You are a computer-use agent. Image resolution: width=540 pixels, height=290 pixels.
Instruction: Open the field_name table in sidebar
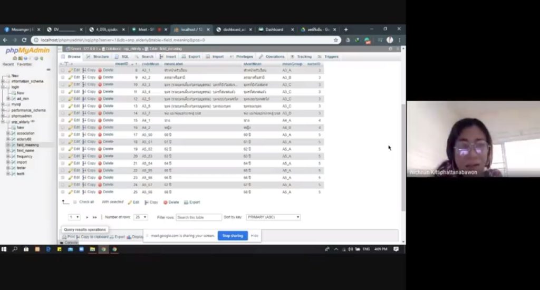click(x=25, y=150)
